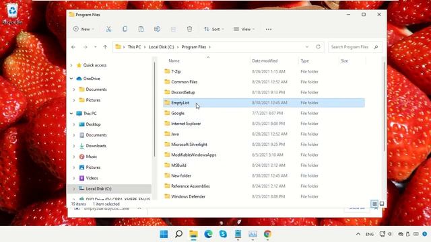Click the file list vertical scrollbar

[x=384, y=106]
